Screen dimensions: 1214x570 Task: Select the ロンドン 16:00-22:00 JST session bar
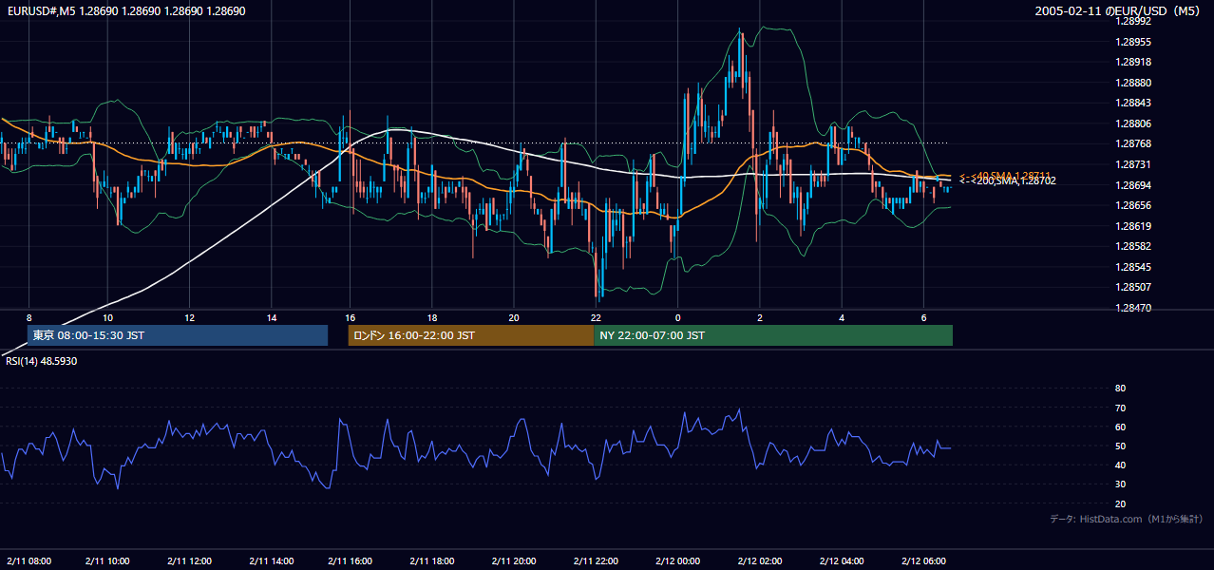[471, 335]
